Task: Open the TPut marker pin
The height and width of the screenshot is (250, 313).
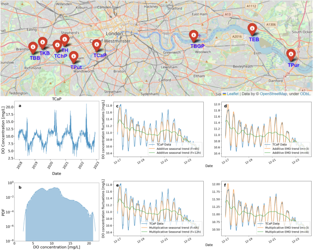Action: coord(75,57)
